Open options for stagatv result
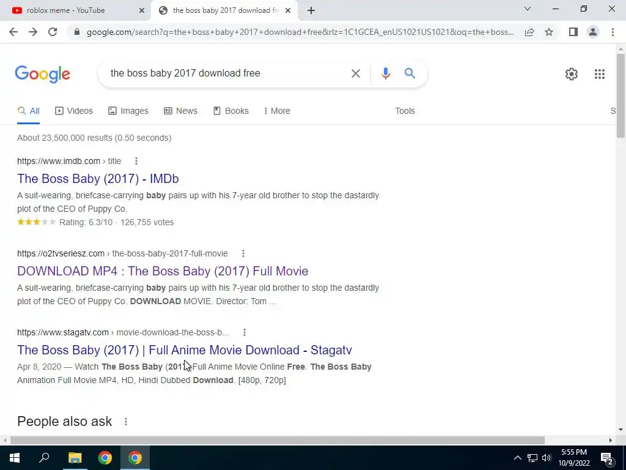Screen dimensions: 626x470 [x=245, y=332]
